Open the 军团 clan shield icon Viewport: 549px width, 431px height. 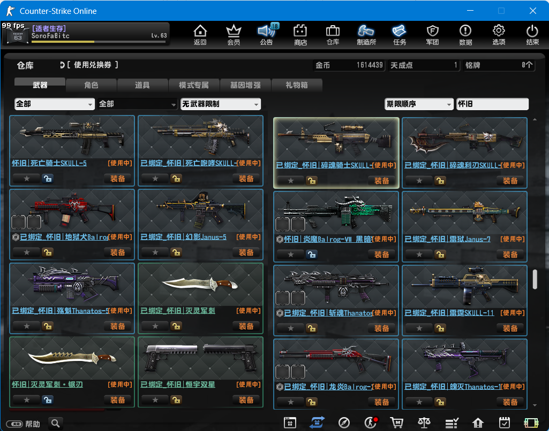pos(432,35)
